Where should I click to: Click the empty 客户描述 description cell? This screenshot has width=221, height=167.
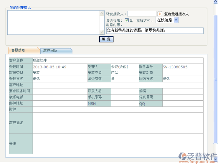[x=118, y=123]
